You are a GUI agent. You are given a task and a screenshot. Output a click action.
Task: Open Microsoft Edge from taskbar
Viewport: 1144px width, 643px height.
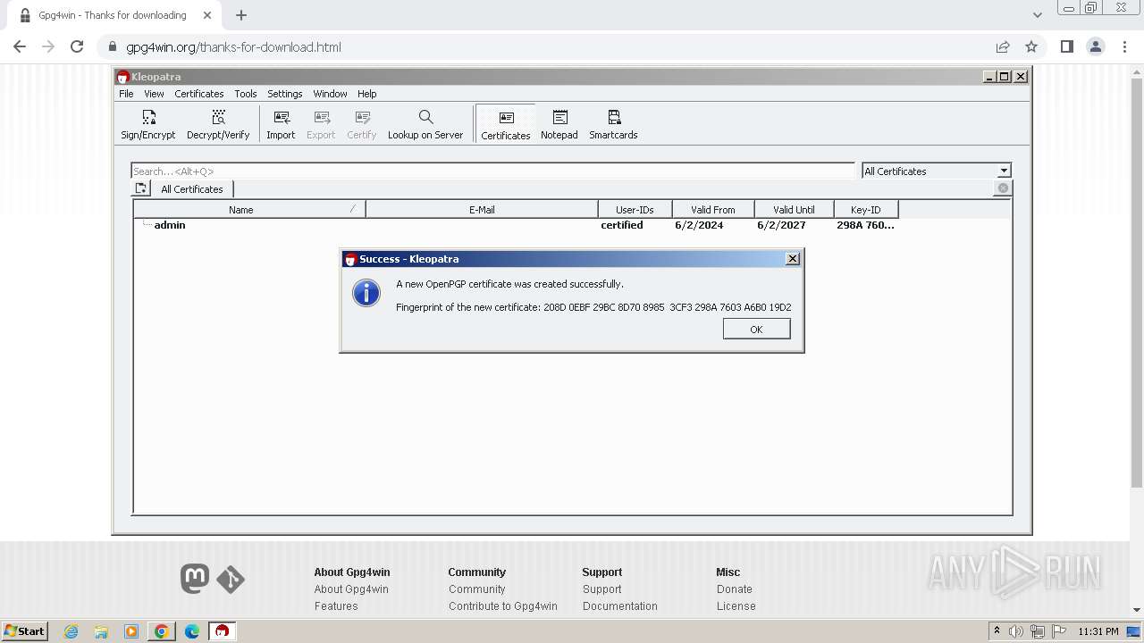(192, 631)
